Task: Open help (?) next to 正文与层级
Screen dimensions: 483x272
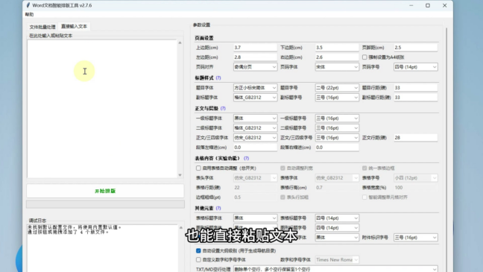Action: point(223,109)
